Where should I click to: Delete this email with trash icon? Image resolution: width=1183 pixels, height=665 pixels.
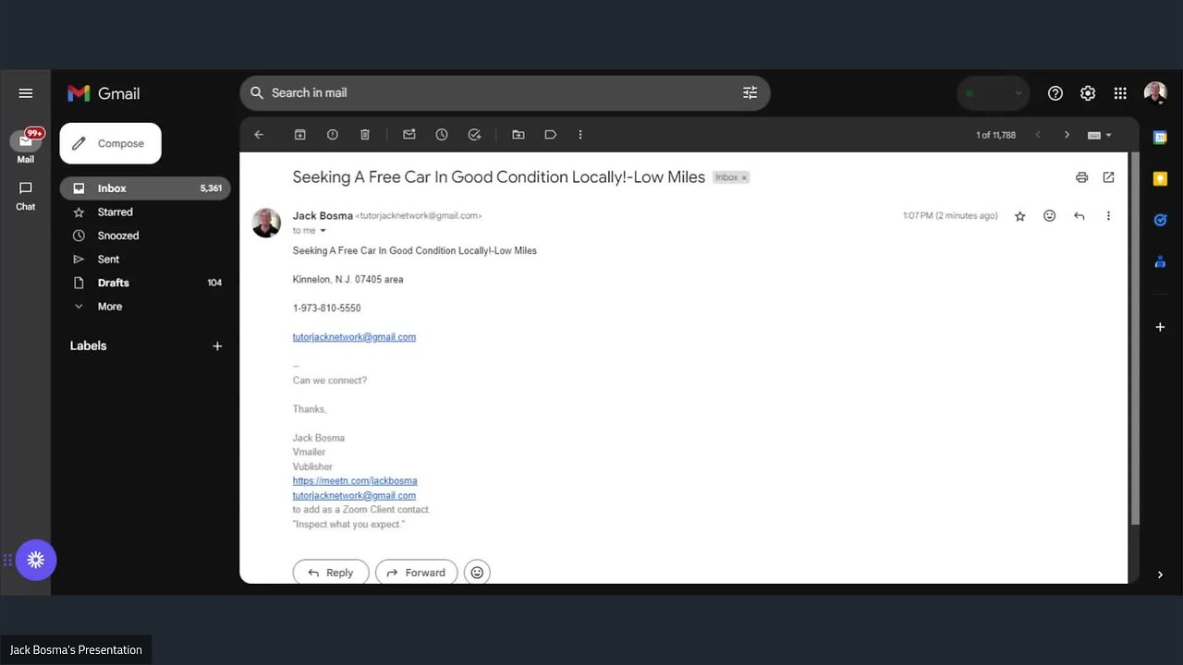click(x=365, y=135)
